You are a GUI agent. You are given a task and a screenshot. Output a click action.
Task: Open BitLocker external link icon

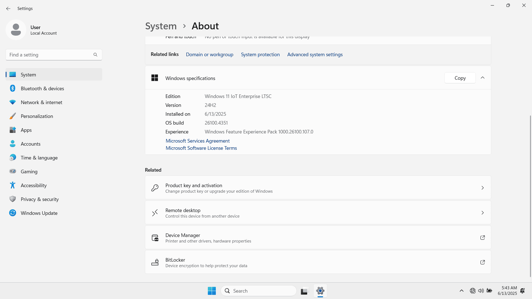click(x=482, y=262)
